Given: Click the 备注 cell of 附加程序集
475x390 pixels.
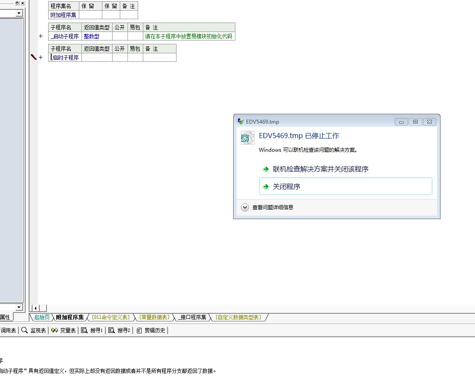Looking at the screenshot, I should [129, 15].
